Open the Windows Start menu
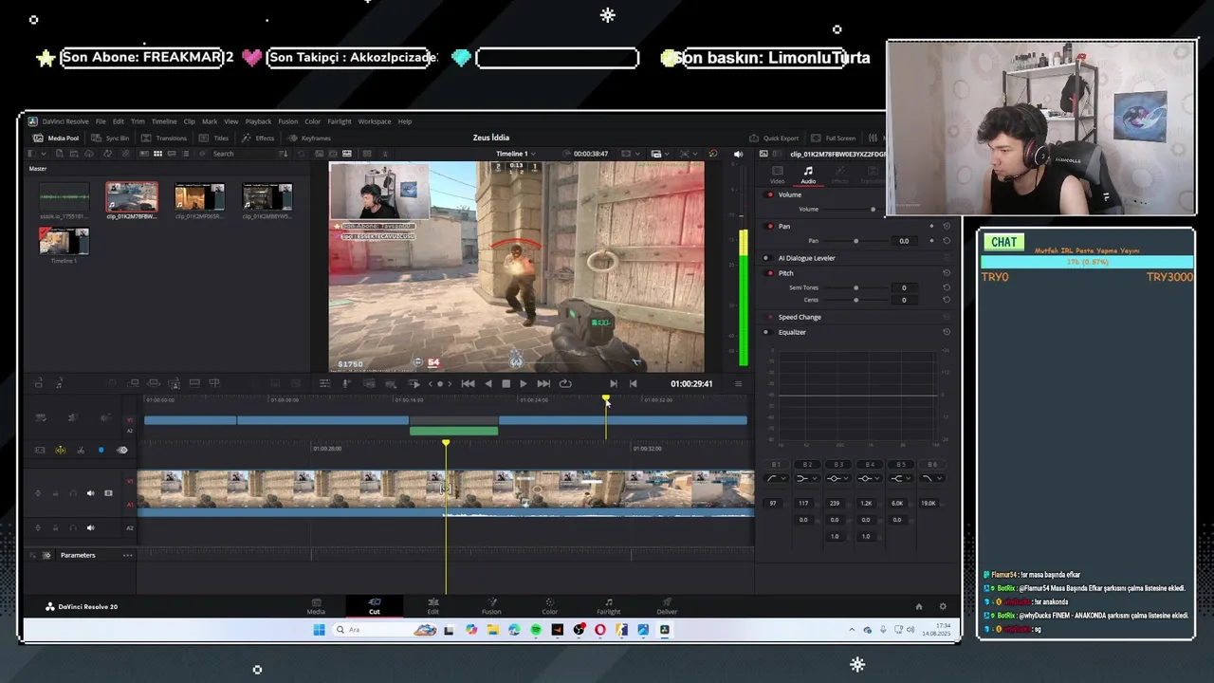This screenshot has height=683, width=1214. pos(319,630)
